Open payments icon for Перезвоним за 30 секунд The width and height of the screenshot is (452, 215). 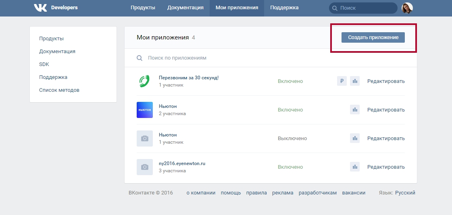(x=342, y=81)
